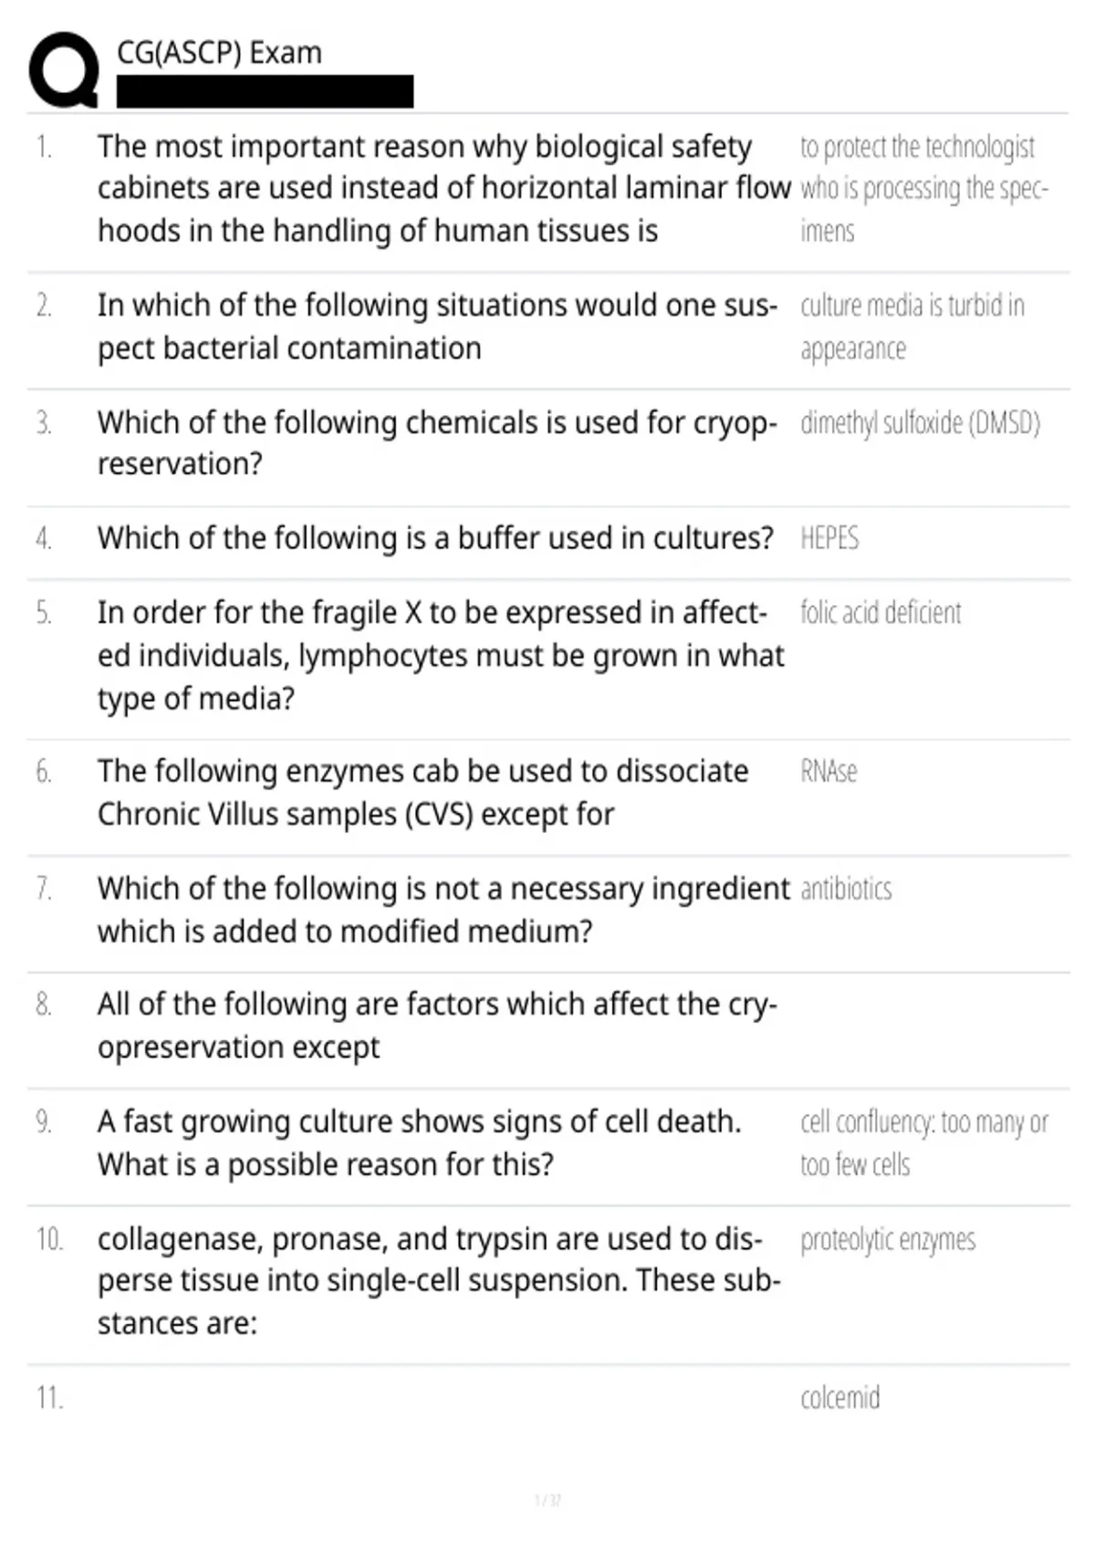1095x1551 pixels.
Task: Click the HEPES answer text
Action: [x=829, y=538]
